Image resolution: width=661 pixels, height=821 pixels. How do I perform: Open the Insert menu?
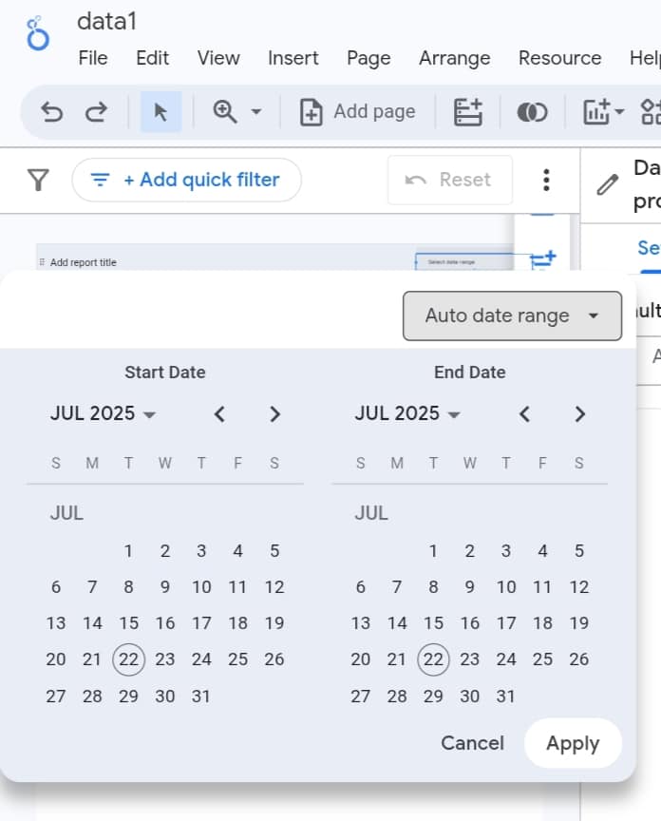(293, 58)
